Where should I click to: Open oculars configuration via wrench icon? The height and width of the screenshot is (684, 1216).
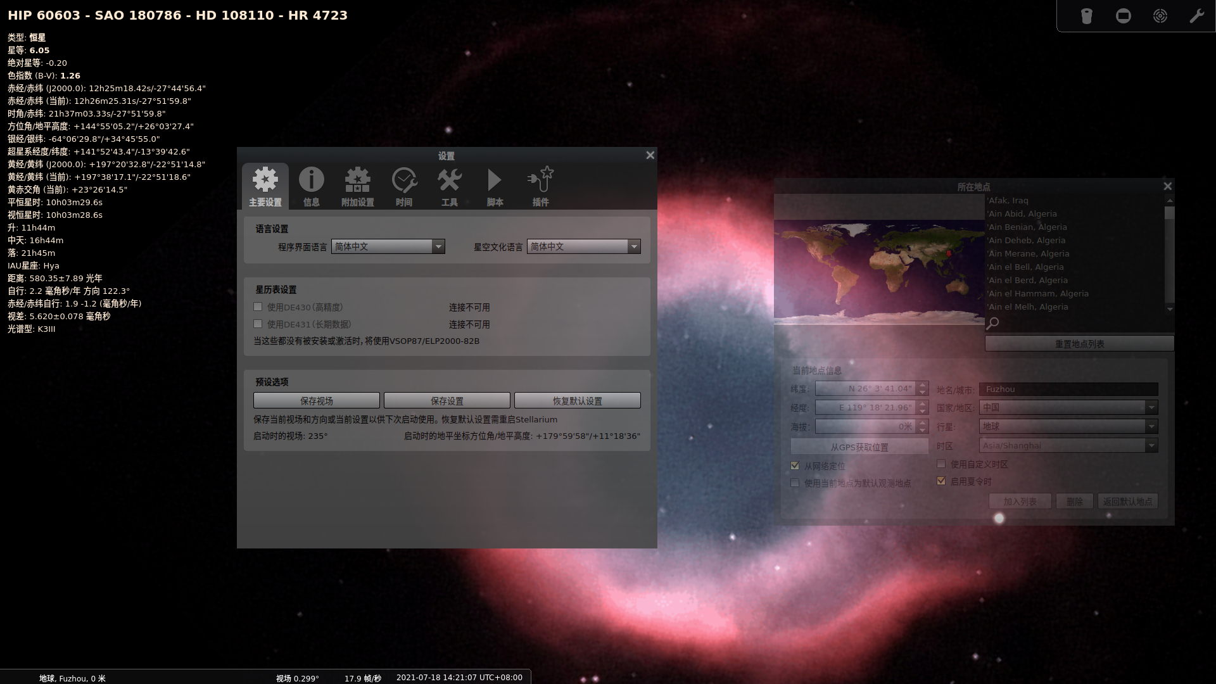pos(1196,16)
